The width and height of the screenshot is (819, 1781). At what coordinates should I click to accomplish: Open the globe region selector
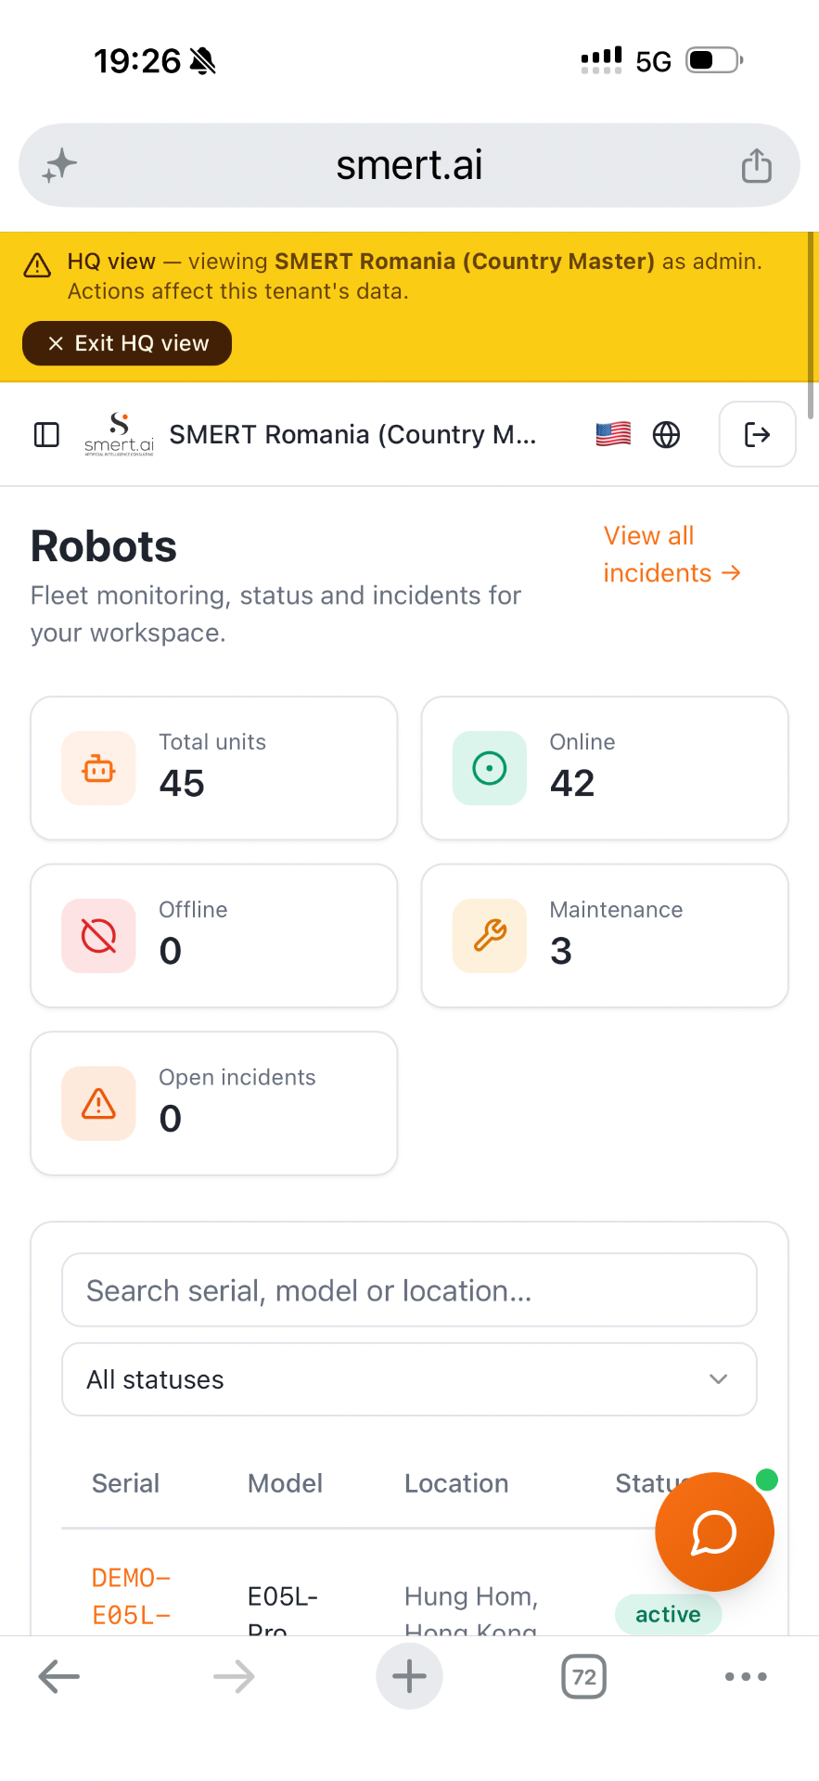coord(666,434)
